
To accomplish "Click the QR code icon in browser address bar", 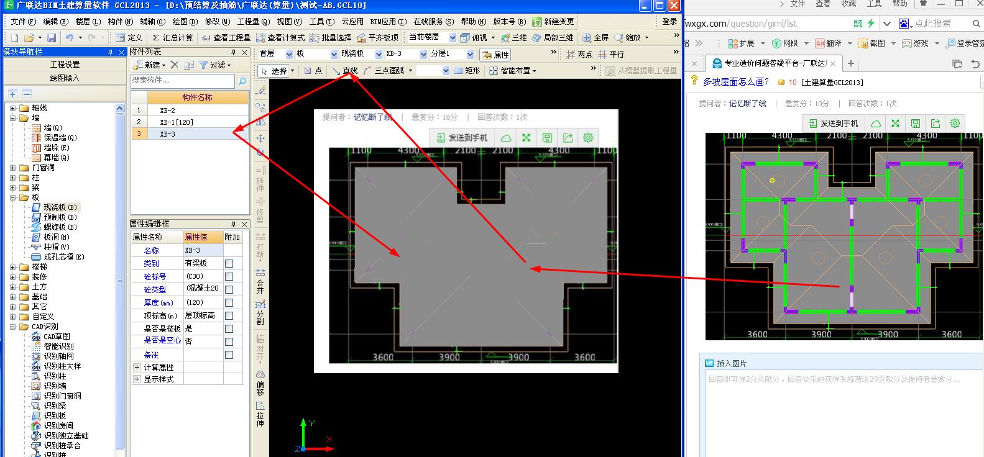I will point(858,24).
